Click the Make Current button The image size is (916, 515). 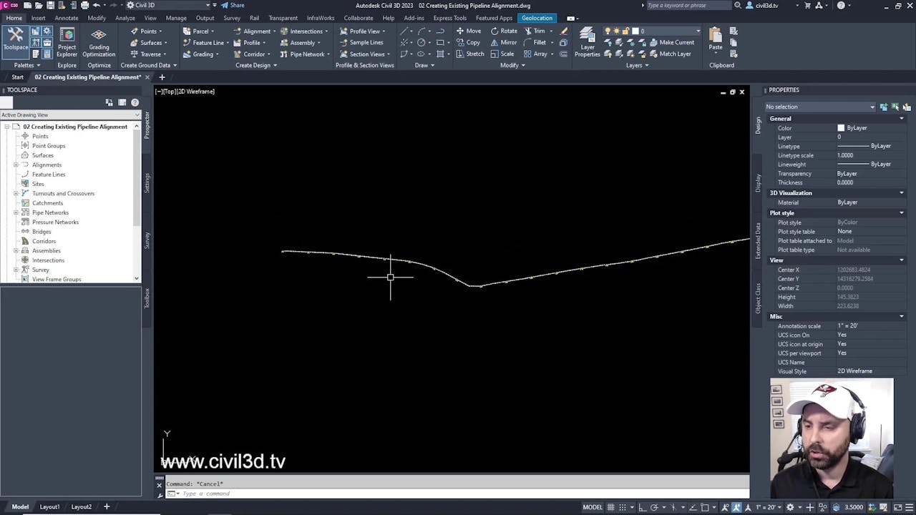pos(674,42)
